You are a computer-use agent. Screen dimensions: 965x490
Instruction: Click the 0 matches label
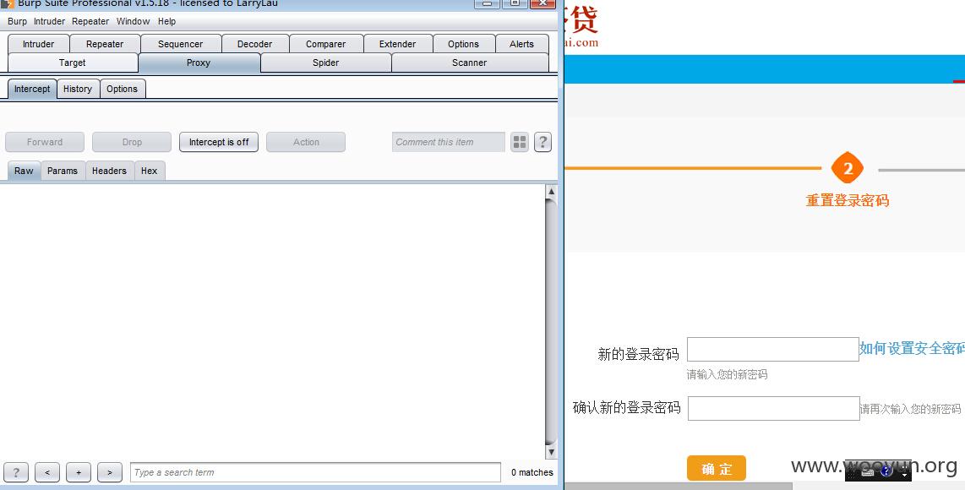click(x=532, y=473)
